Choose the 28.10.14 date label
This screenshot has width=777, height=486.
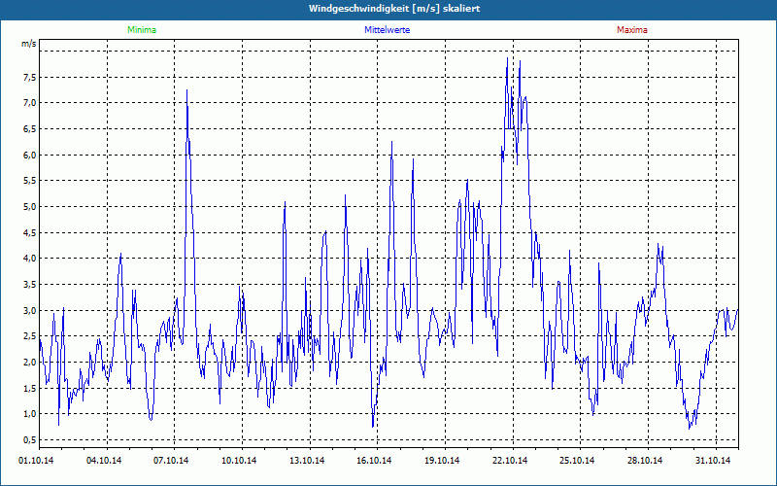coord(644,461)
